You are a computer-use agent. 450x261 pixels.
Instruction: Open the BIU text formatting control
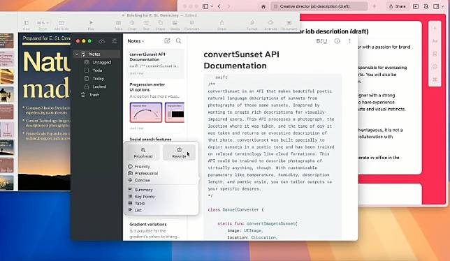[321, 41]
